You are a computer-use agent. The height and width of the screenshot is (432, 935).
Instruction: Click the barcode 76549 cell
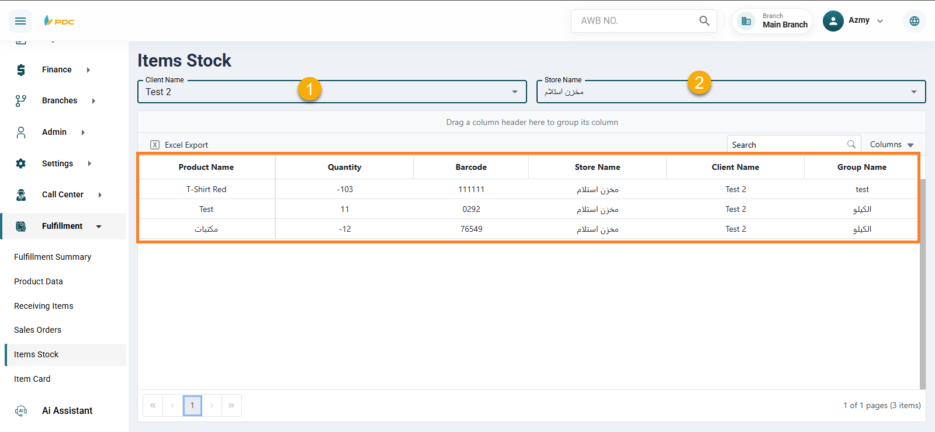471,229
